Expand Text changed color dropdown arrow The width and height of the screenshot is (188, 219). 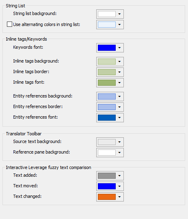tap(119, 197)
